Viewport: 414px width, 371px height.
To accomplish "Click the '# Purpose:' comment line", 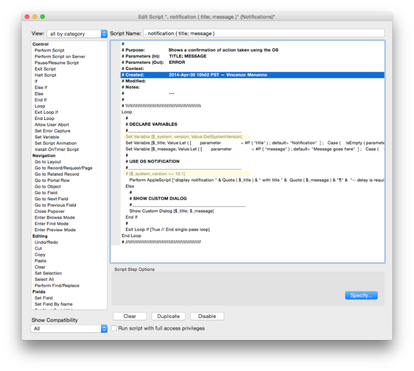I will pyautogui.click(x=252, y=50).
